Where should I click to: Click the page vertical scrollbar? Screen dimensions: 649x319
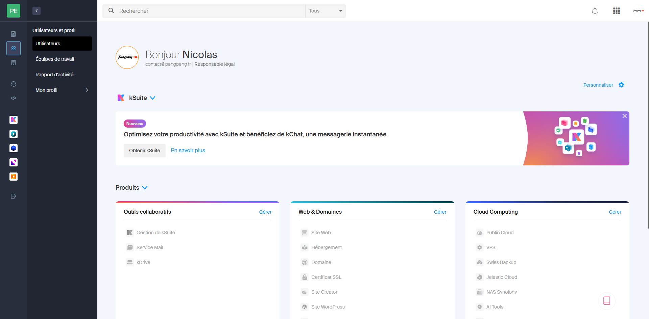648,125
